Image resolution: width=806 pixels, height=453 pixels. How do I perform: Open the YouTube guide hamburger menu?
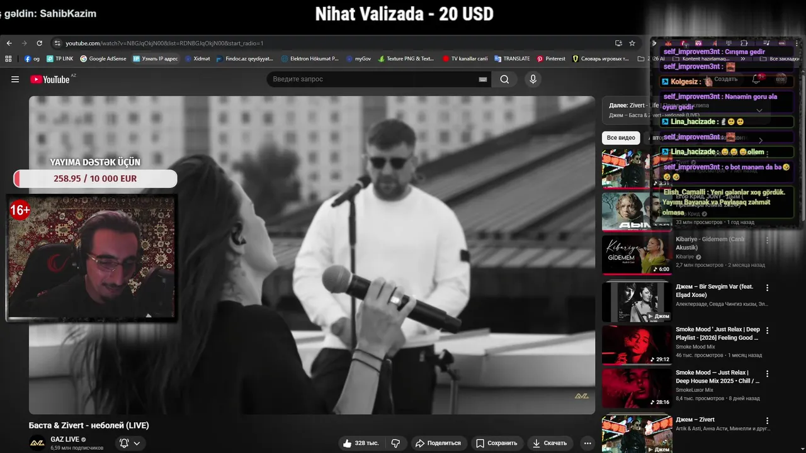tap(15, 79)
